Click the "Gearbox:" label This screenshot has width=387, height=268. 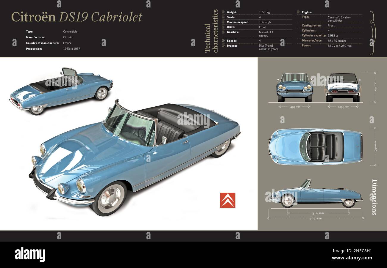[x=233, y=32]
